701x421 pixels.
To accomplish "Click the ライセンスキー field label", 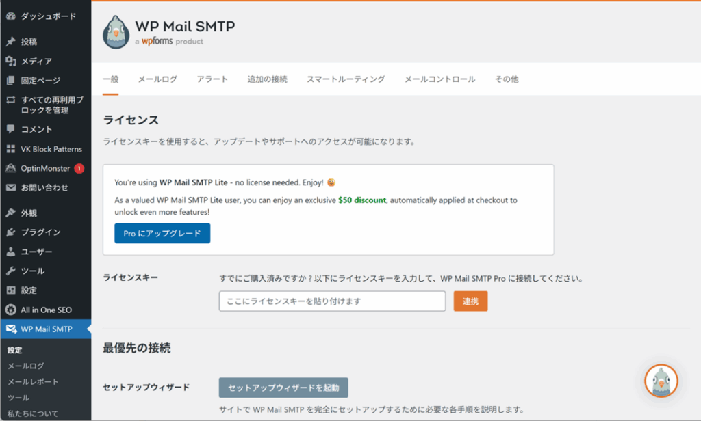I will (130, 277).
